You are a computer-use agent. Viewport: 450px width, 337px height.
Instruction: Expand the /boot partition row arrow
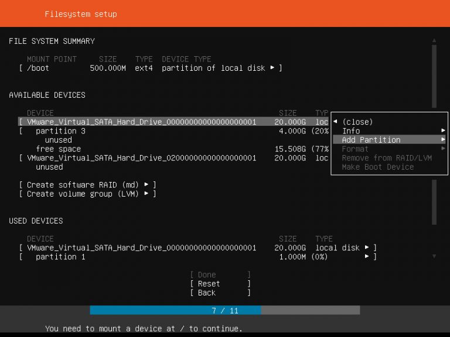pyautogui.click(x=272, y=68)
